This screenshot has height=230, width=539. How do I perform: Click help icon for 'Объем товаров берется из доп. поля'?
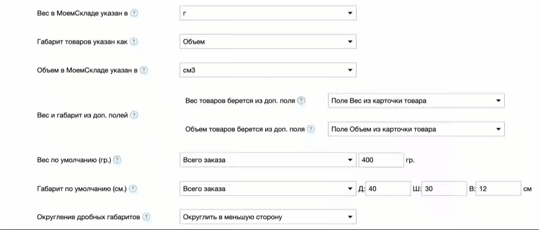tap(311, 129)
